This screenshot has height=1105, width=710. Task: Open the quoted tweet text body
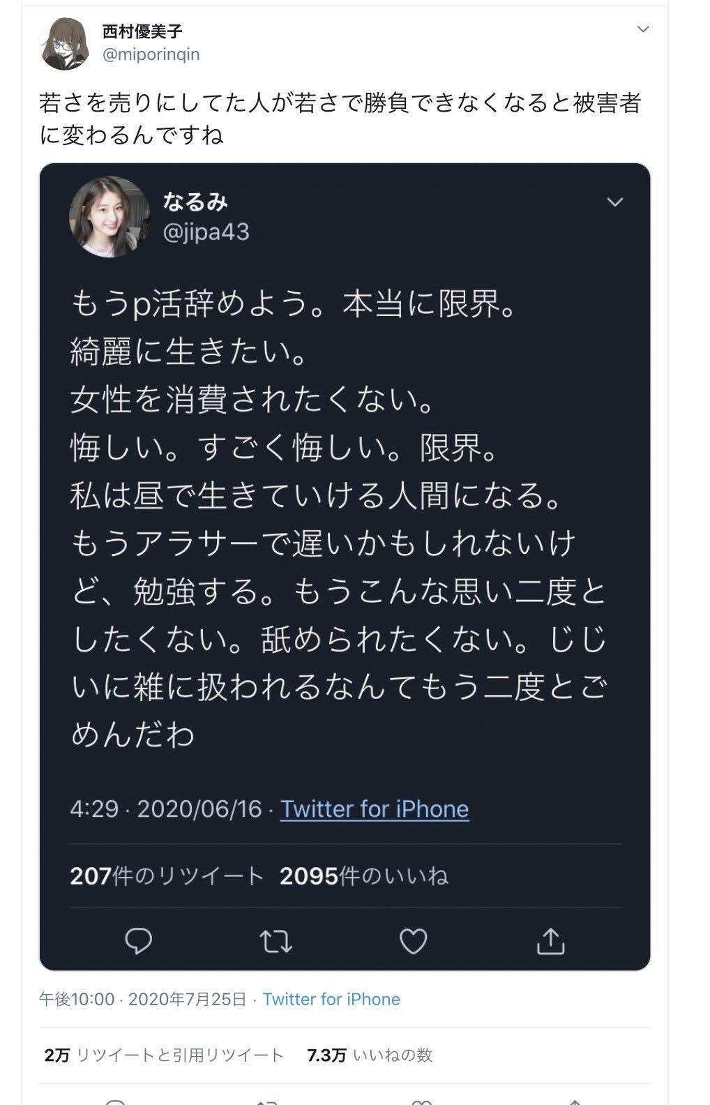339,519
